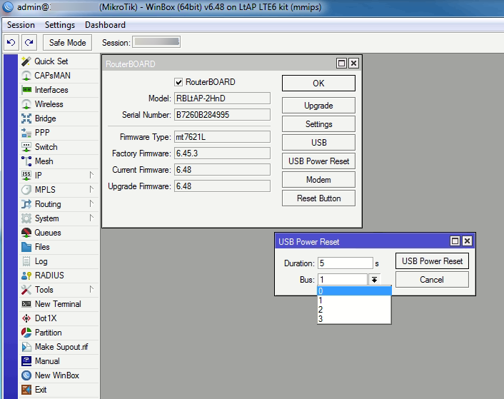Open the Dashboard menu
Screen dimensions: 504x399
coord(105,25)
